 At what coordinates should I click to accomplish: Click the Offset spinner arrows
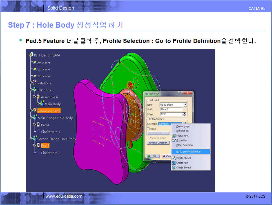point(184,114)
